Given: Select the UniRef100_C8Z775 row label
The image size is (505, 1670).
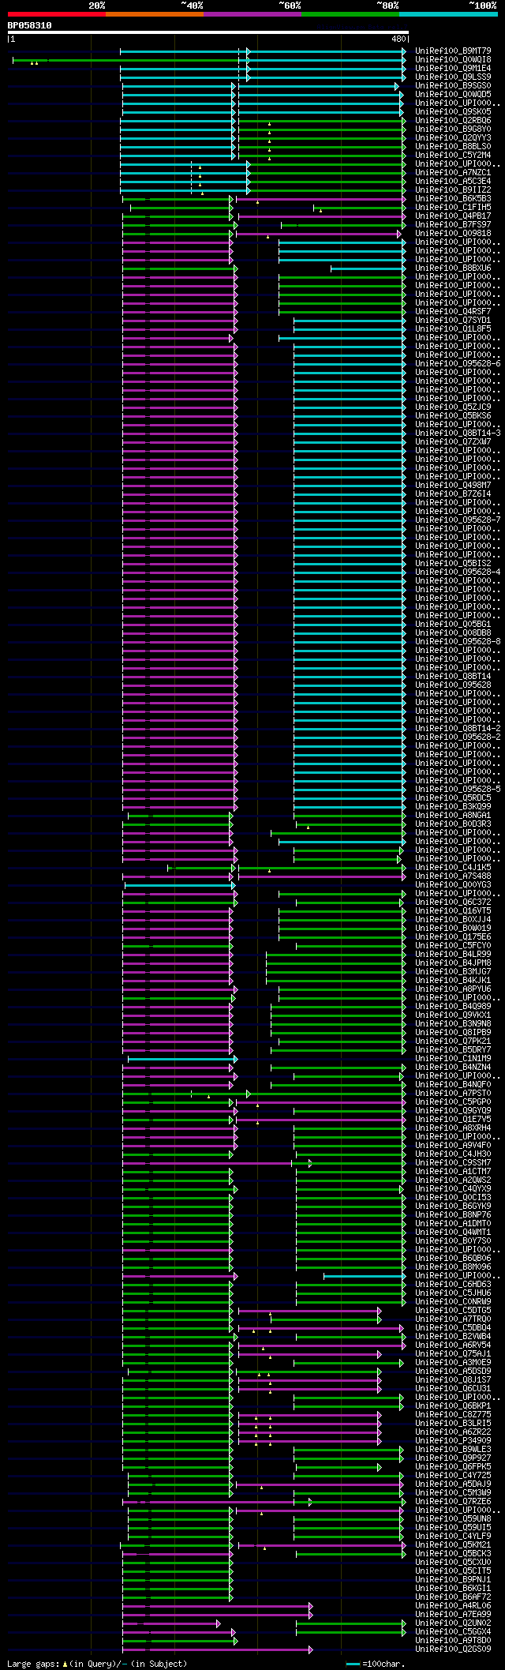Looking at the screenshot, I should point(453,1414).
